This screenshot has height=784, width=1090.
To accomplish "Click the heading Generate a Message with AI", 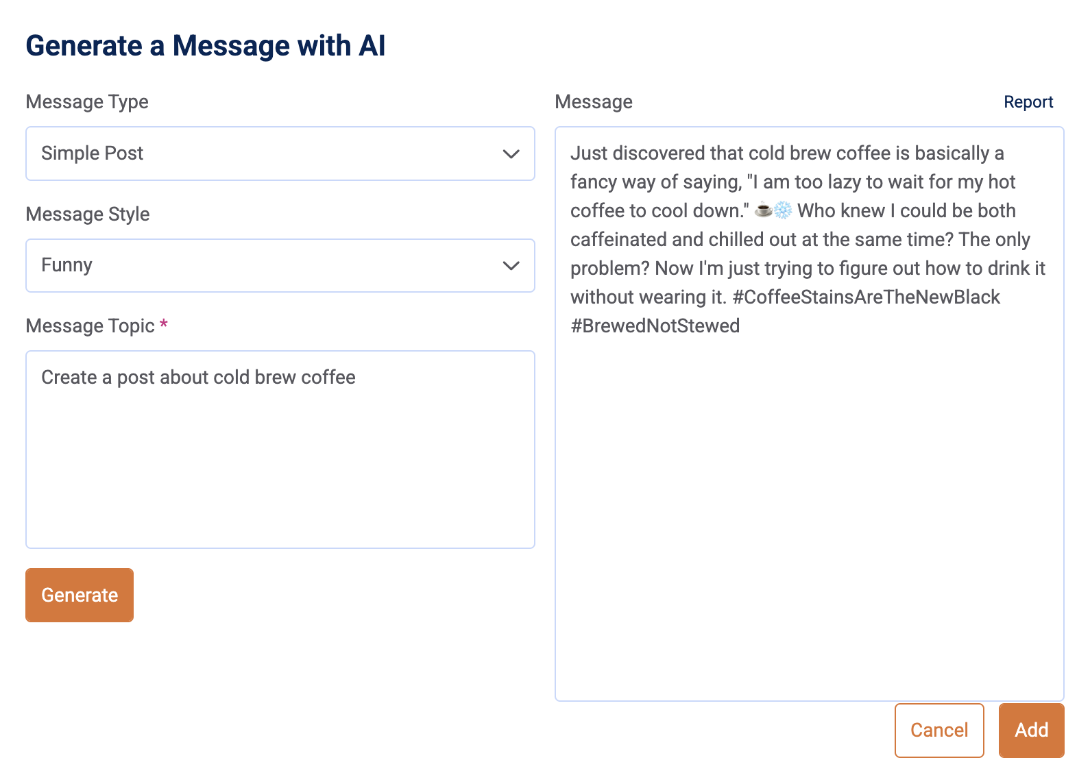I will coord(206,45).
